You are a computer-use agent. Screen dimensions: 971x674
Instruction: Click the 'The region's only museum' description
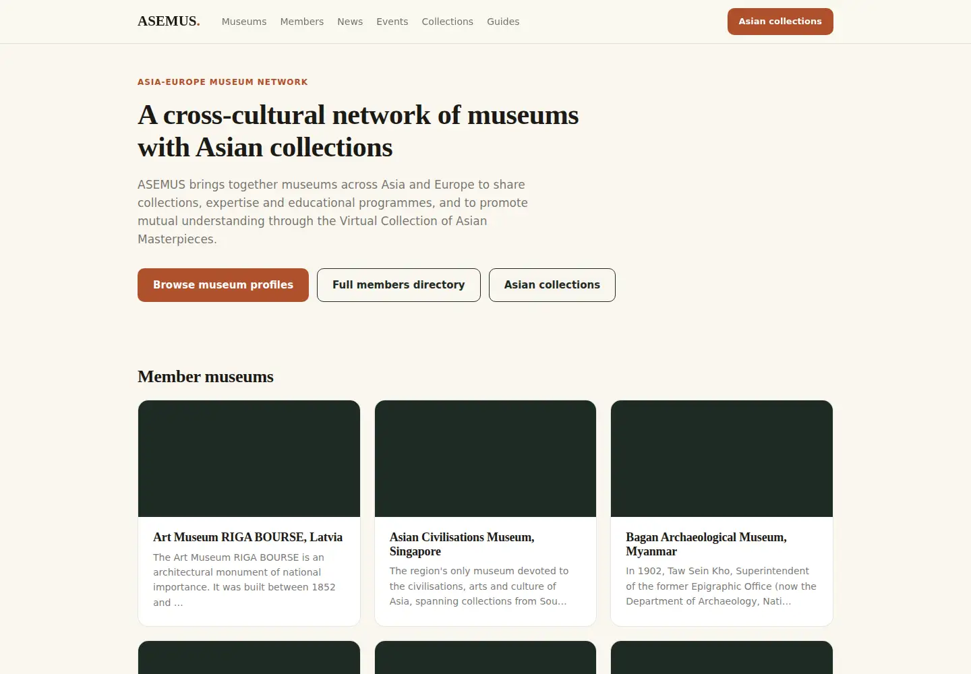pyautogui.click(x=479, y=586)
